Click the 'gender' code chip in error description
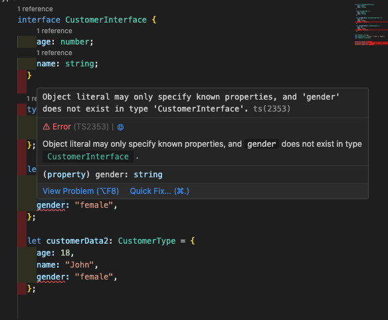Viewport: 388px width, 320px height. 262,144
